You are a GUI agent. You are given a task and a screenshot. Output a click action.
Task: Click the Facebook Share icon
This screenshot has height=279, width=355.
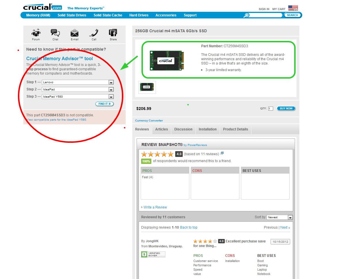point(113,33)
